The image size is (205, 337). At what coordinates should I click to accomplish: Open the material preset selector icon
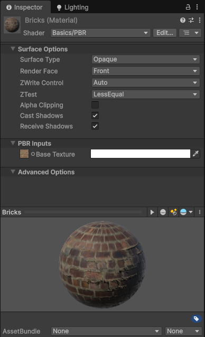191,20
